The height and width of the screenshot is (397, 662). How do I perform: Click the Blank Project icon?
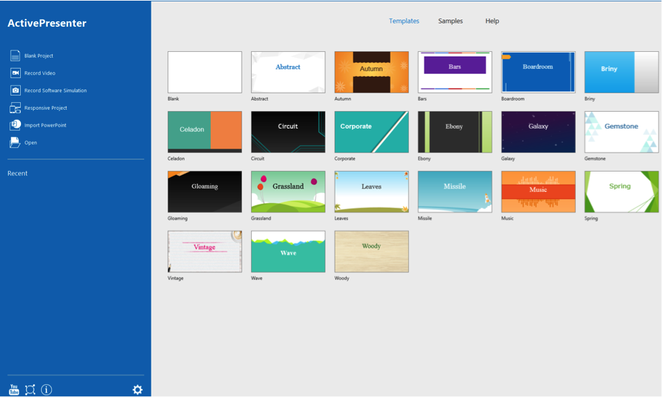(x=15, y=56)
